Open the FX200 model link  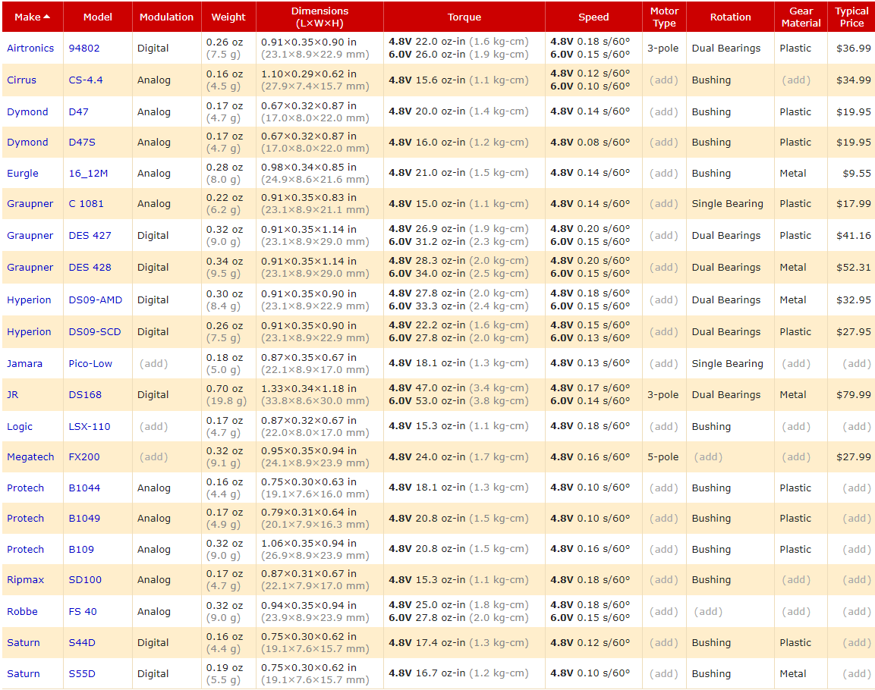(x=83, y=456)
